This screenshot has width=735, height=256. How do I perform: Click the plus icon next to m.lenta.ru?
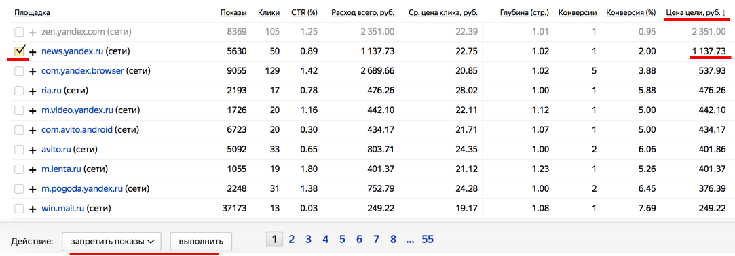point(33,169)
